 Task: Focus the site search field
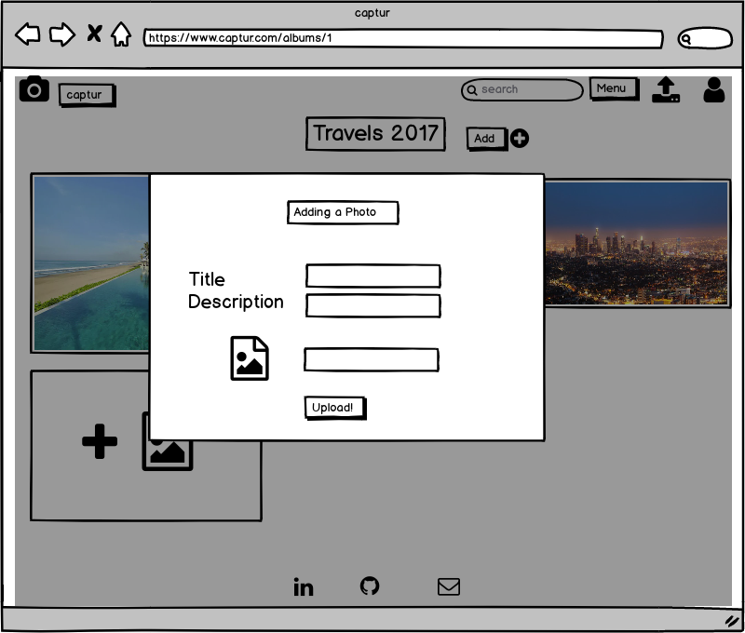tap(521, 89)
